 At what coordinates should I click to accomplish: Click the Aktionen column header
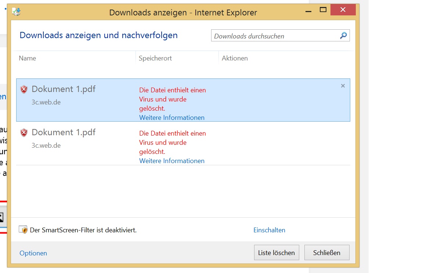click(235, 58)
